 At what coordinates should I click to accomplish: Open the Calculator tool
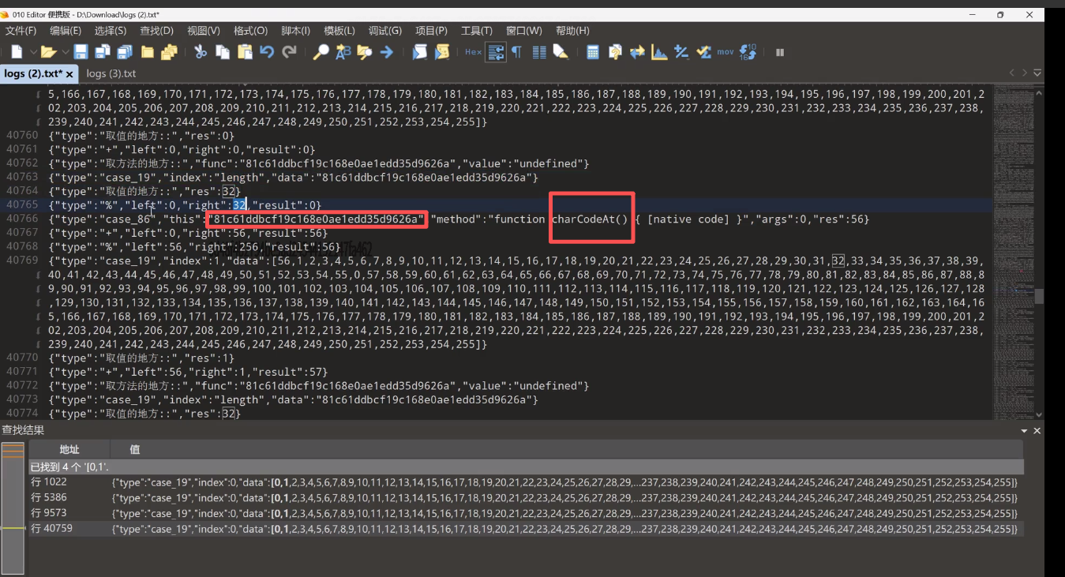click(593, 52)
